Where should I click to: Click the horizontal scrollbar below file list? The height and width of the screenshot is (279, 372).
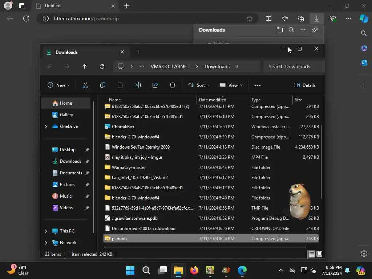(205, 247)
